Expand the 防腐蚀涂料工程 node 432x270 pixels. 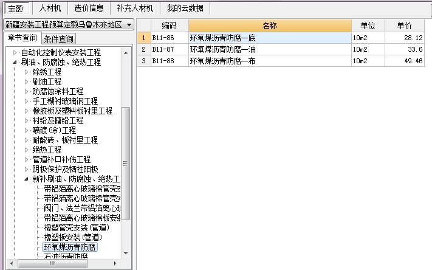coord(27,91)
